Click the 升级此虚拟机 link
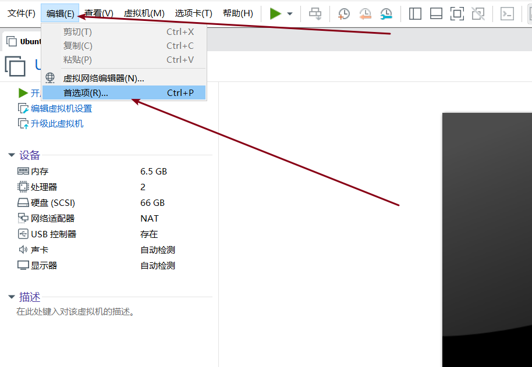 click(57, 124)
